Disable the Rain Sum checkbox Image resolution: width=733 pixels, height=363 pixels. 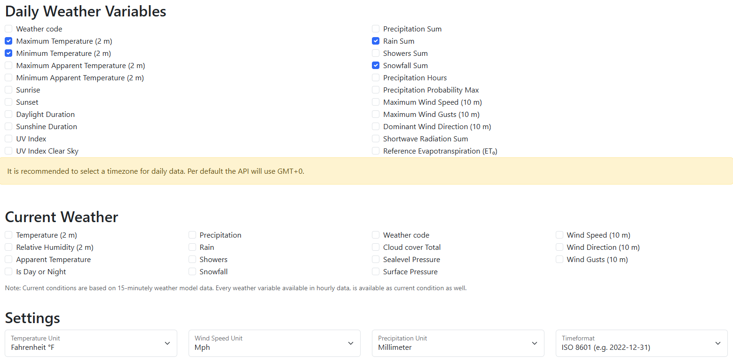point(376,41)
